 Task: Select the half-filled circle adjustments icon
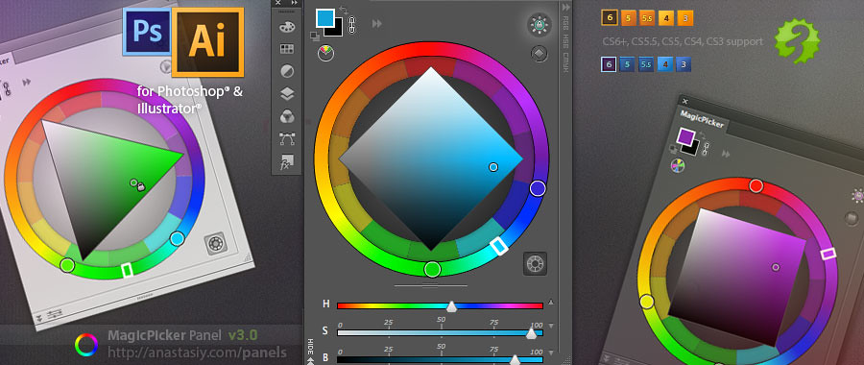[x=286, y=71]
